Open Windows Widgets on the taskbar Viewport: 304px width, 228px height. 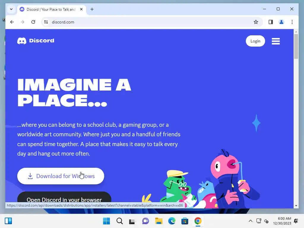[8, 221]
